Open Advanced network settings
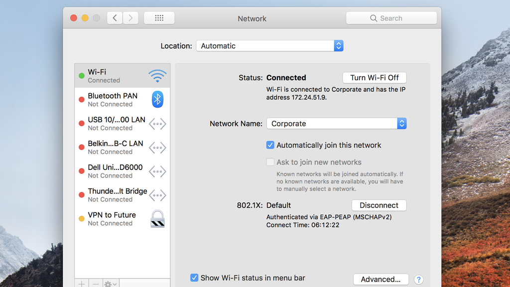This screenshot has height=287, width=510. pyautogui.click(x=381, y=279)
